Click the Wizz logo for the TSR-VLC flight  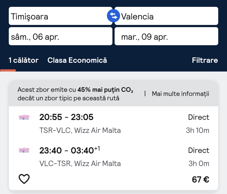tap(24, 118)
